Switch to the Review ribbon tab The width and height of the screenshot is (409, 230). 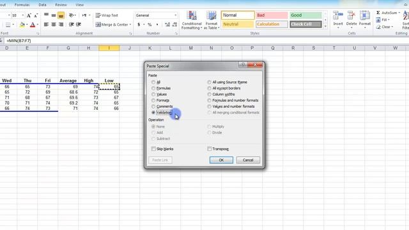[x=61, y=4]
